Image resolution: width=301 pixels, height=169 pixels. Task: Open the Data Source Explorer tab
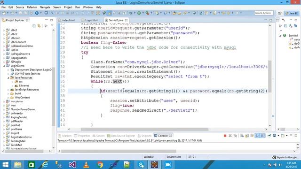121,136
